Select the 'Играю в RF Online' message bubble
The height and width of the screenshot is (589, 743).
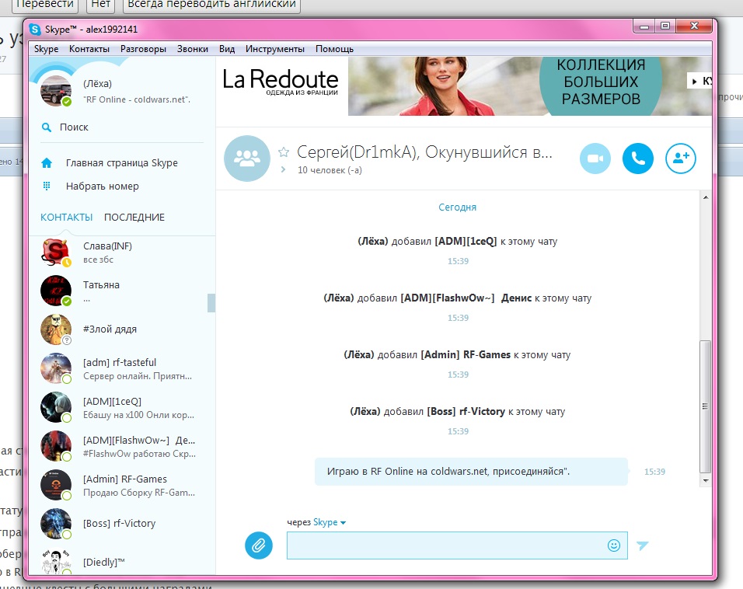(x=471, y=472)
